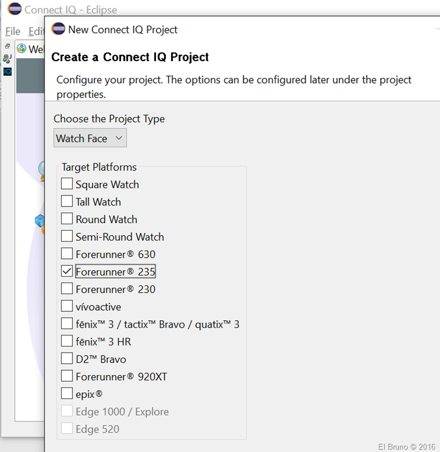Enable the fēnix 3 HR checkbox
Viewport: 440px width, 452px height.
click(67, 341)
